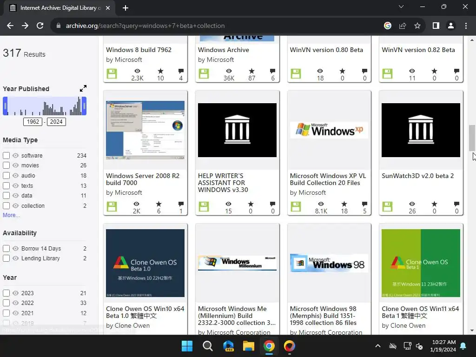Bookmark this page with star icon
476x357 pixels.
point(417,26)
